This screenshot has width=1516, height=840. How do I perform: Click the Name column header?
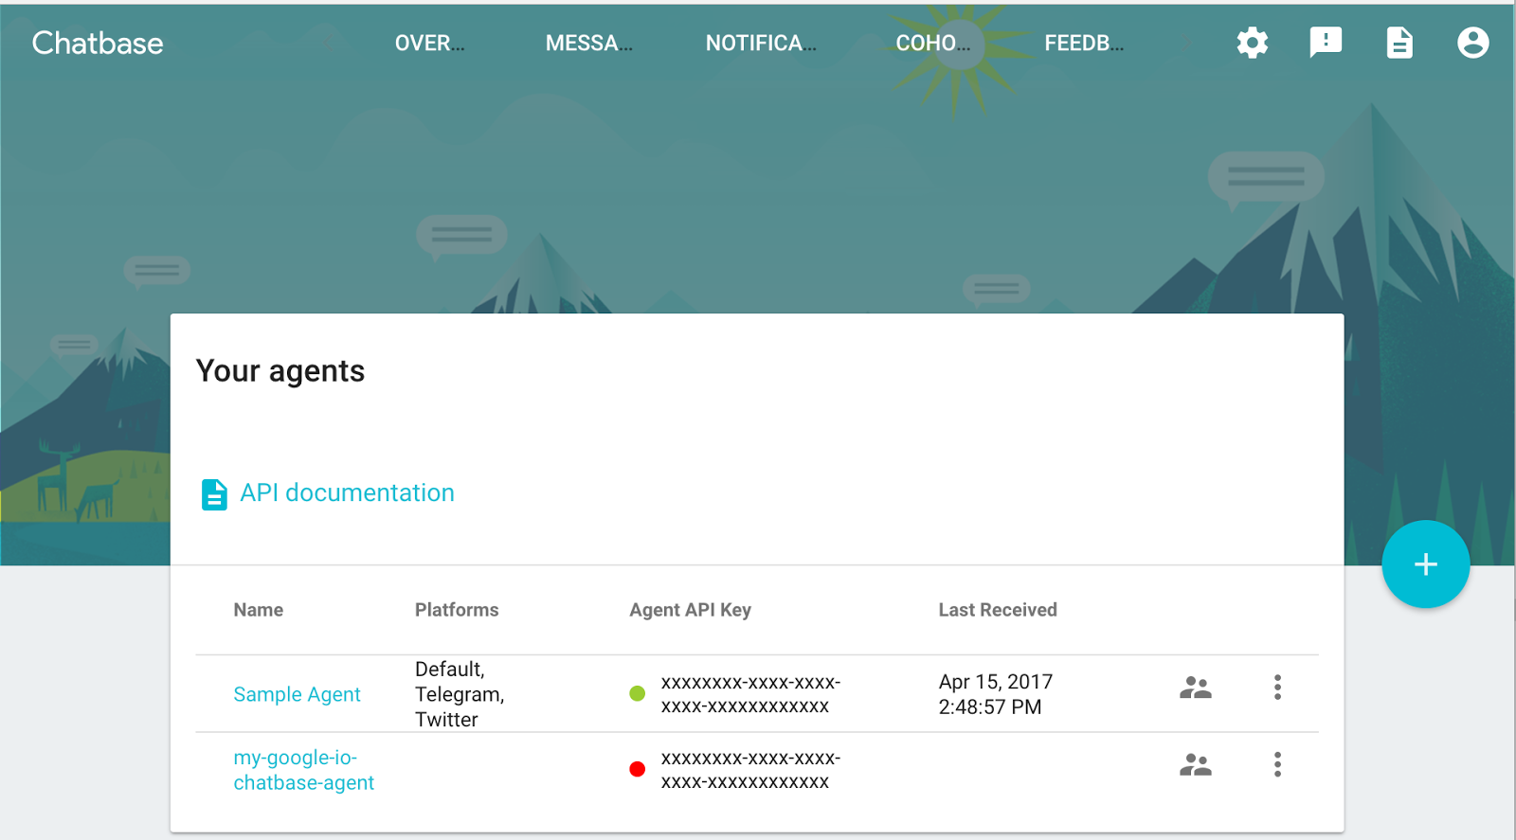point(259,610)
